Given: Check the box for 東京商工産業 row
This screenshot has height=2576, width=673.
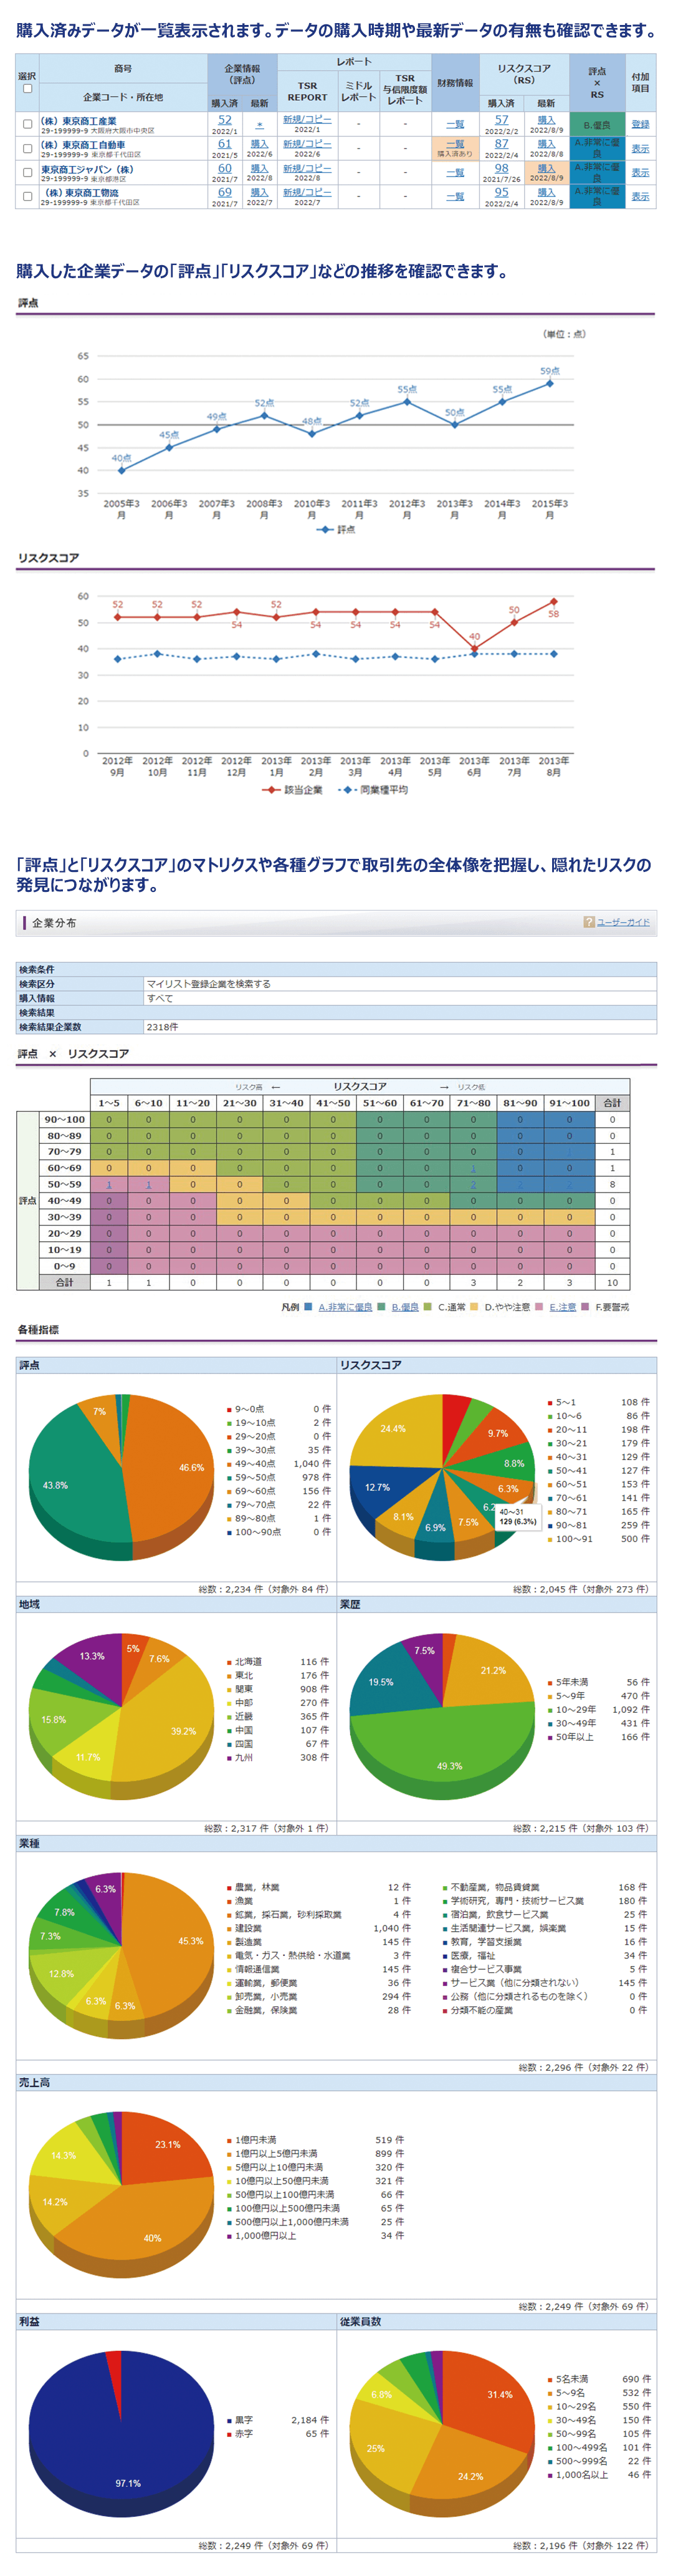Looking at the screenshot, I should [x=27, y=125].
